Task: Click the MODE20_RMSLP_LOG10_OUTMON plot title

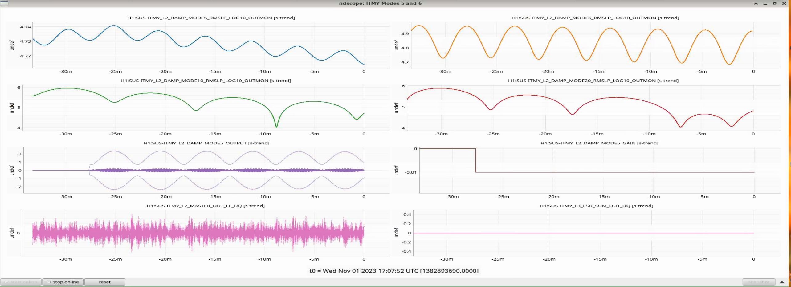Action: (x=593, y=81)
